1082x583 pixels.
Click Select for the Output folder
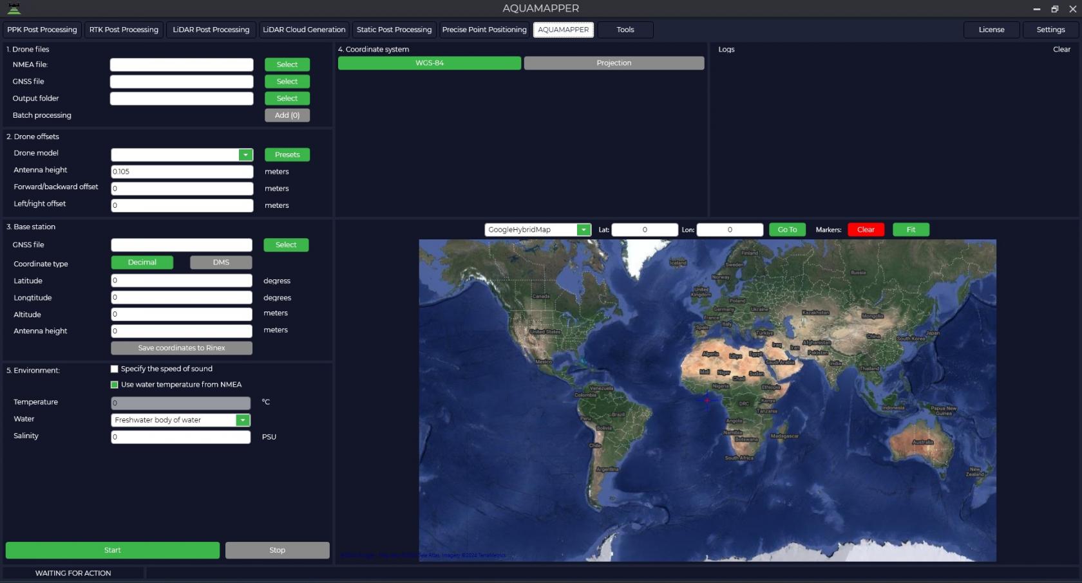[287, 98]
